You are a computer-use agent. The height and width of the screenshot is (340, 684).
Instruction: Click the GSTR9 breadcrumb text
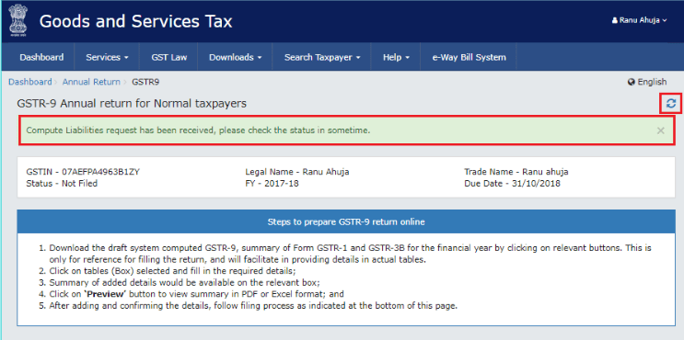(x=145, y=82)
